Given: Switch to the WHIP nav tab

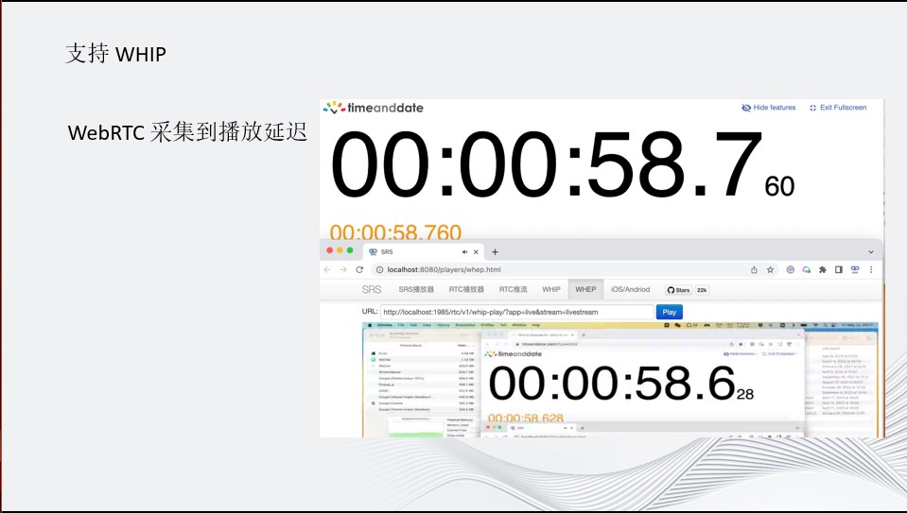Looking at the screenshot, I should [x=551, y=289].
